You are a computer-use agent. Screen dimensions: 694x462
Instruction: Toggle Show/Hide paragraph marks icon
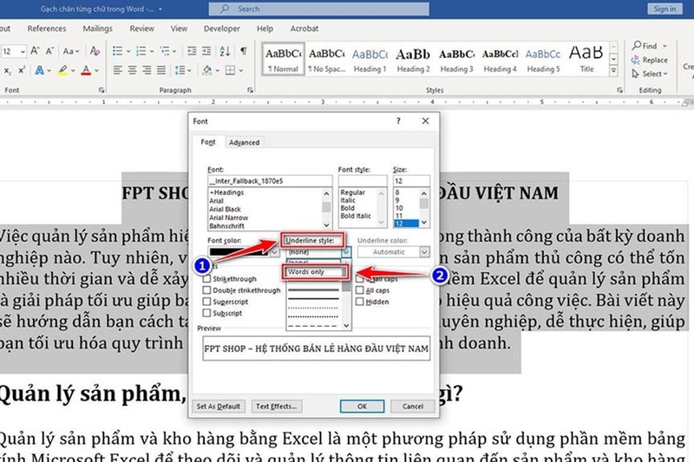pyautogui.click(x=244, y=51)
